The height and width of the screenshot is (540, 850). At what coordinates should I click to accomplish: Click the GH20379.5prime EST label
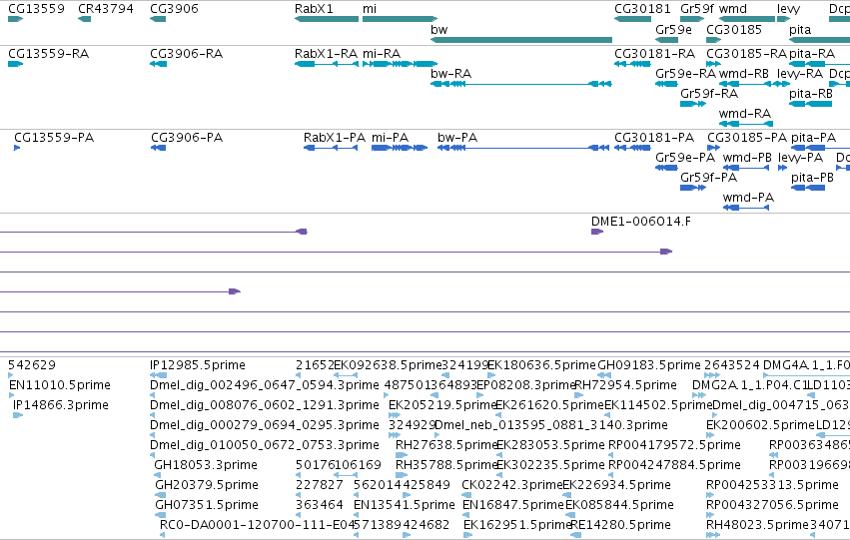pyautogui.click(x=206, y=485)
